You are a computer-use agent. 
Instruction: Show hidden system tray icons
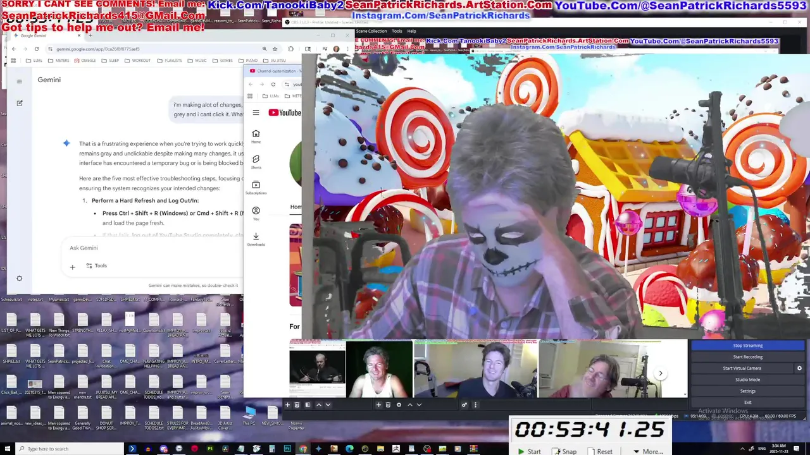(742, 449)
